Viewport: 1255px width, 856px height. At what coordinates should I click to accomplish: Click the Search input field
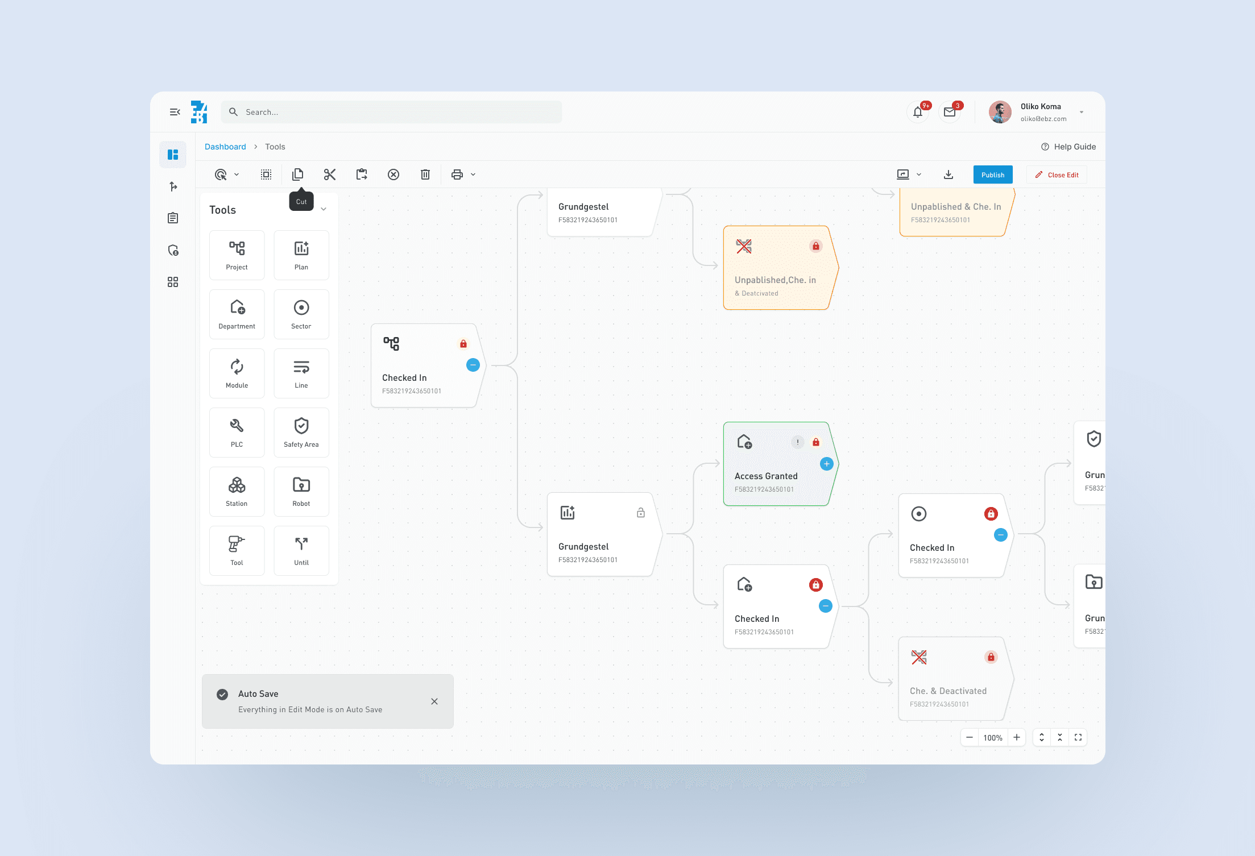coord(391,112)
